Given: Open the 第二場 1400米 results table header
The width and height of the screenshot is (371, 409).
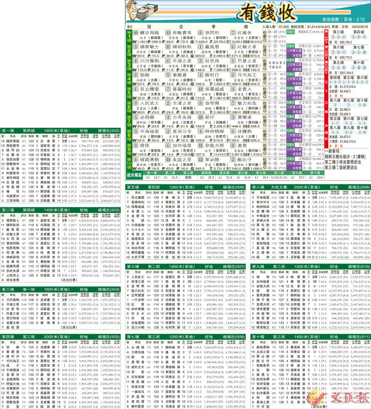Looking at the screenshot, I should [x=61, y=210].
